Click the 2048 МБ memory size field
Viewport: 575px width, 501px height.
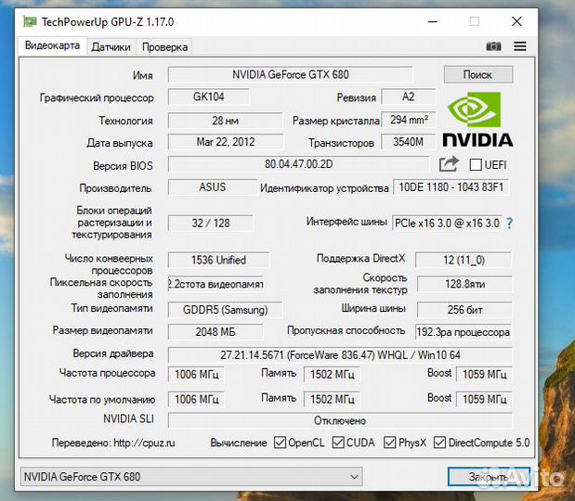[216, 332]
